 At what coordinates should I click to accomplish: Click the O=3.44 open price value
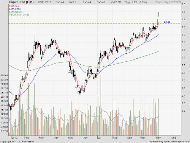tap(60, 2)
